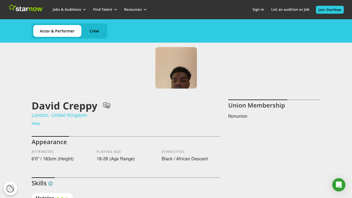Open the cookie preferences icon
352x198 pixels.
pyautogui.click(x=10, y=188)
